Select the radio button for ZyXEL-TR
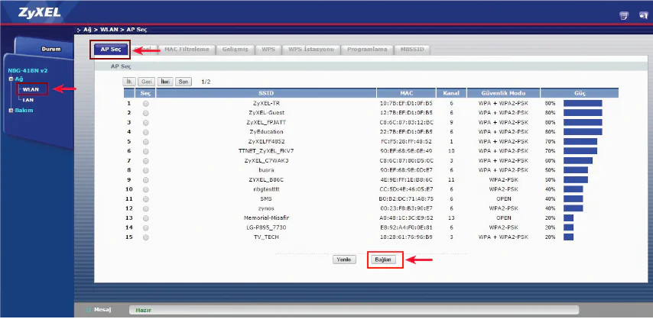The height and width of the screenshot is (319, 653). coord(146,102)
